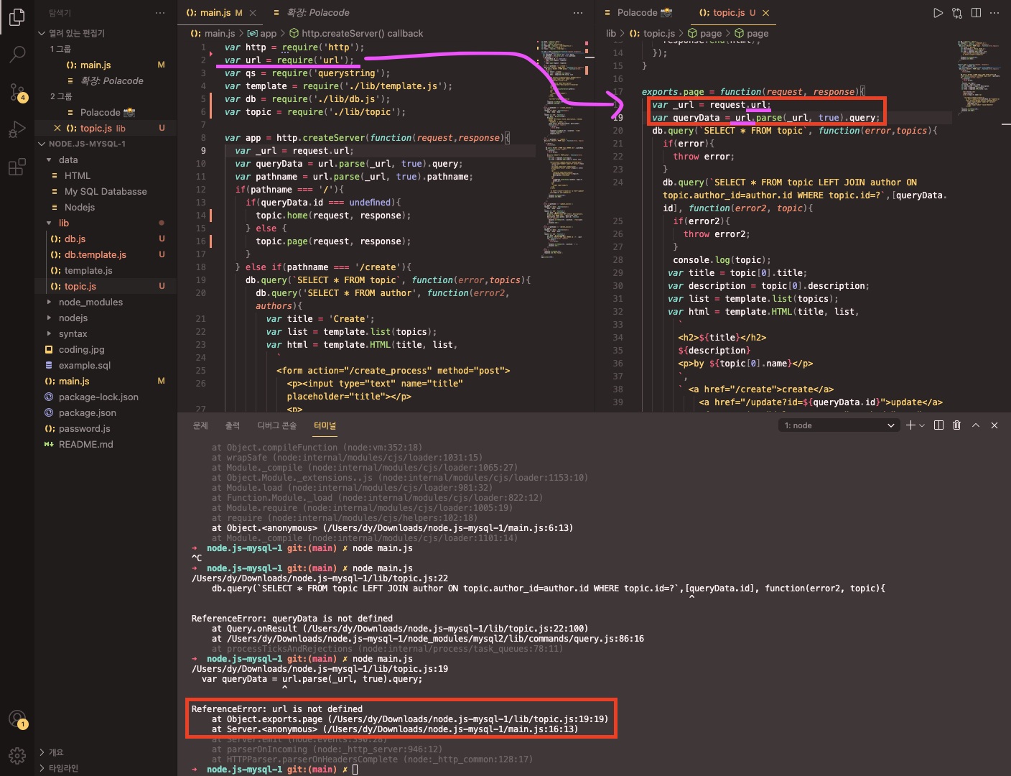Split the right editor

tap(976, 13)
